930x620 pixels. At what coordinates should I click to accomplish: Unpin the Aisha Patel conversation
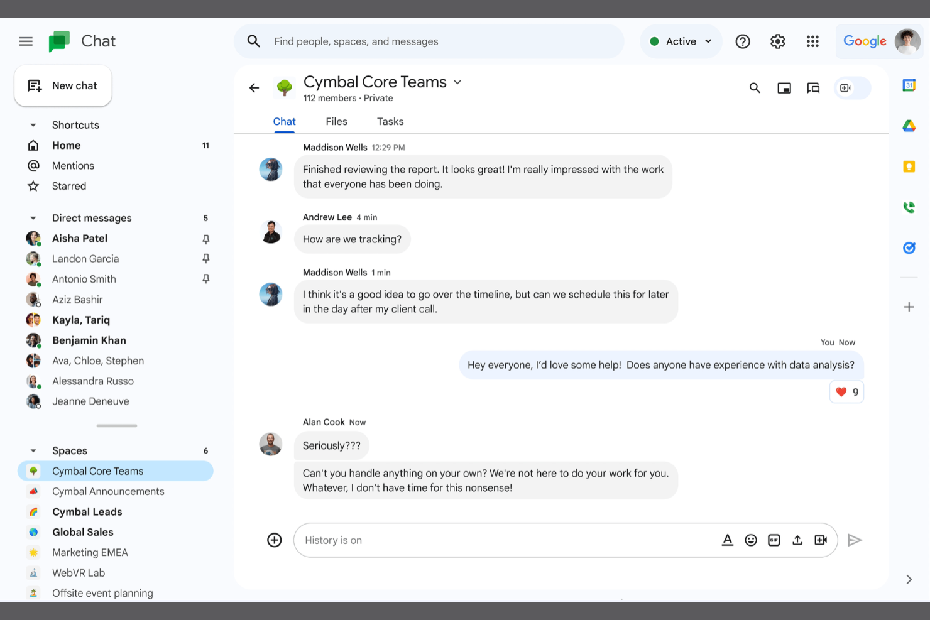coord(205,239)
